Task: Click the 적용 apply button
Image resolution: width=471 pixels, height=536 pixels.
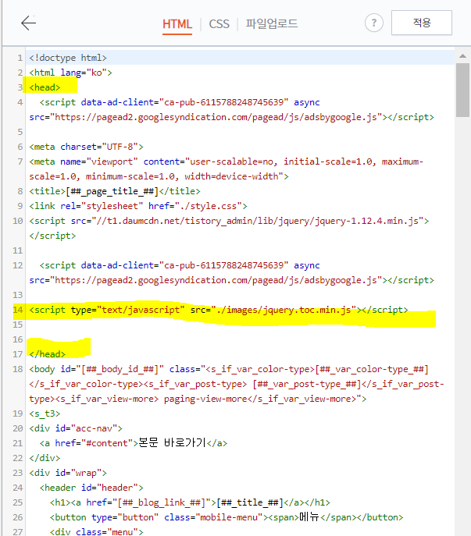Action: (422, 23)
